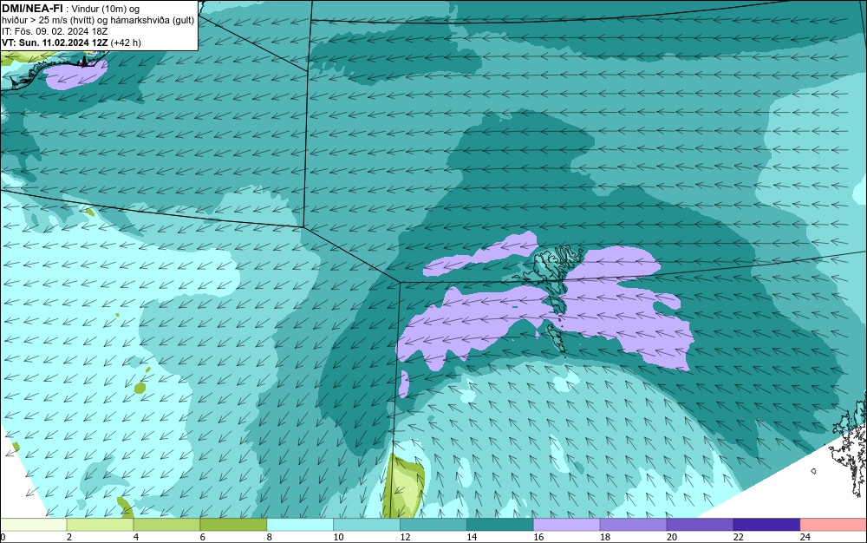Click the legend scale label '12'

pos(405,537)
